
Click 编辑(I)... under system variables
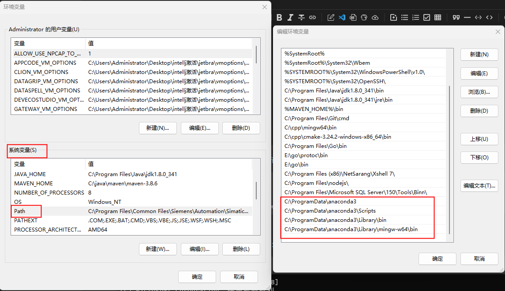pos(200,249)
